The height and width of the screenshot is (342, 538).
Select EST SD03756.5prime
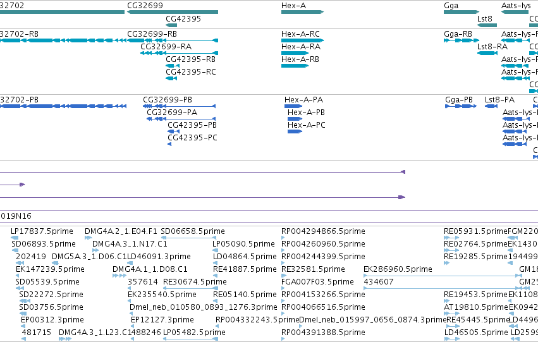click(51, 307)
